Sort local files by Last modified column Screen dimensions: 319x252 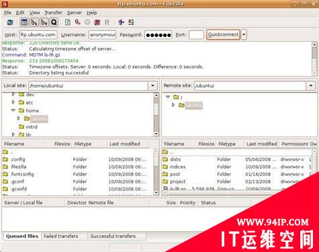coord(128,144)
